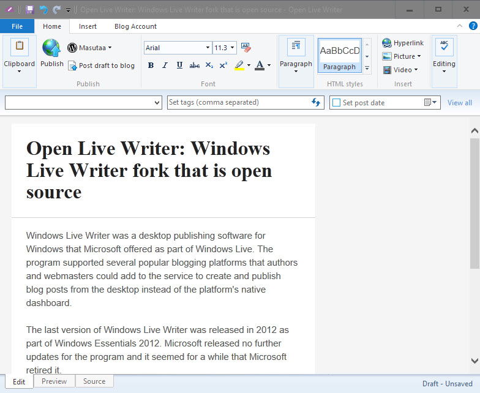Image resolution: width=480 pixels, height=393 pixels.
Task: Click the HTML styles gallery up arrow
Action: click(367, 45)
